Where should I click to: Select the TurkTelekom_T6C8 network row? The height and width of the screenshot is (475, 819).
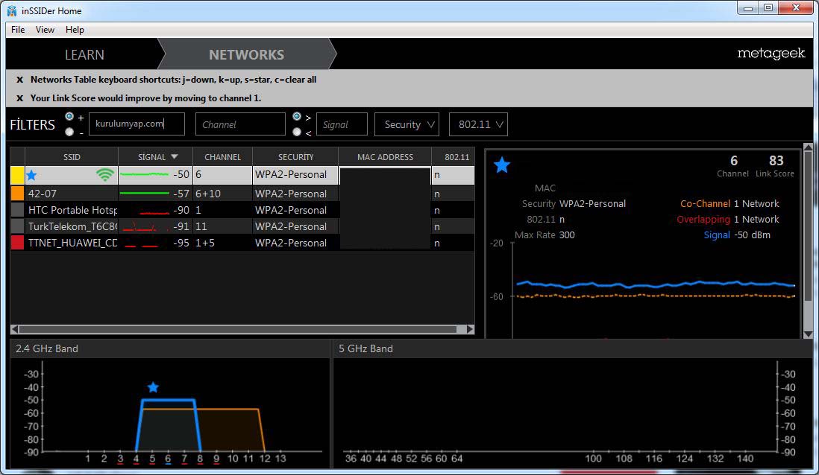tap(242, 226)
